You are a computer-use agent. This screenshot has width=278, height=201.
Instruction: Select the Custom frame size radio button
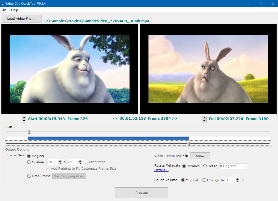pos(29,162)
